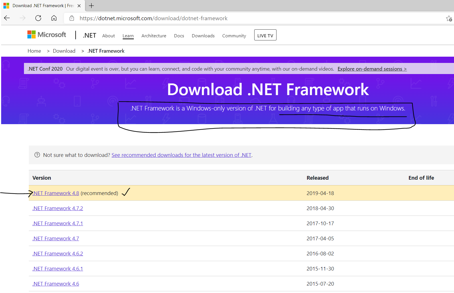Click the (recommended) label text
This screenshot has width=454, height=293.
99,193
